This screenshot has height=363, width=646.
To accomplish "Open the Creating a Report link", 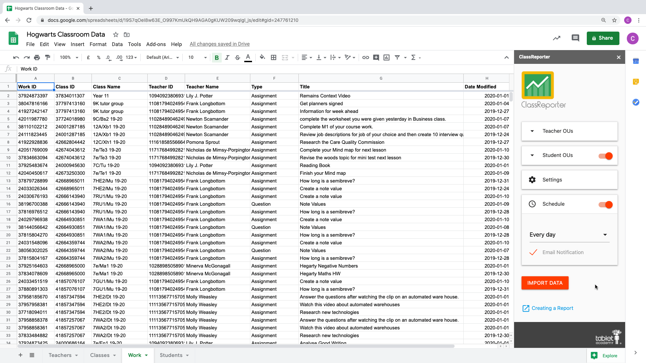I will click(552, 308).
